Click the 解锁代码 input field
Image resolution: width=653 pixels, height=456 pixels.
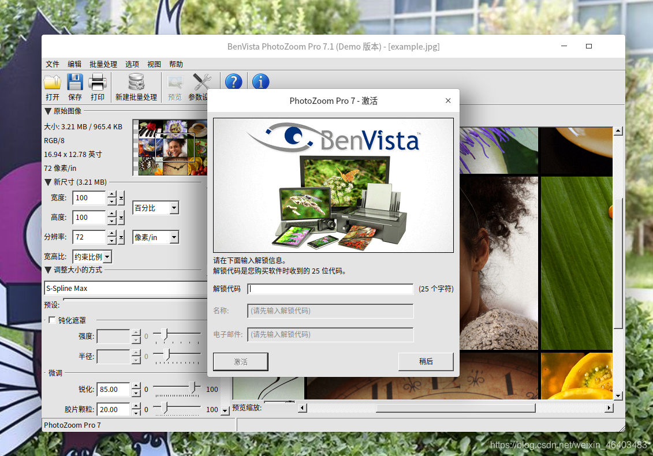(x=330, y=289)
